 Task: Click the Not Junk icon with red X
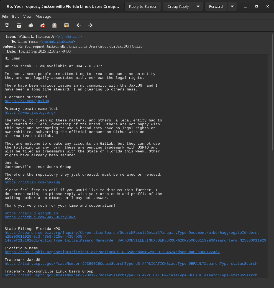[43, 25]
